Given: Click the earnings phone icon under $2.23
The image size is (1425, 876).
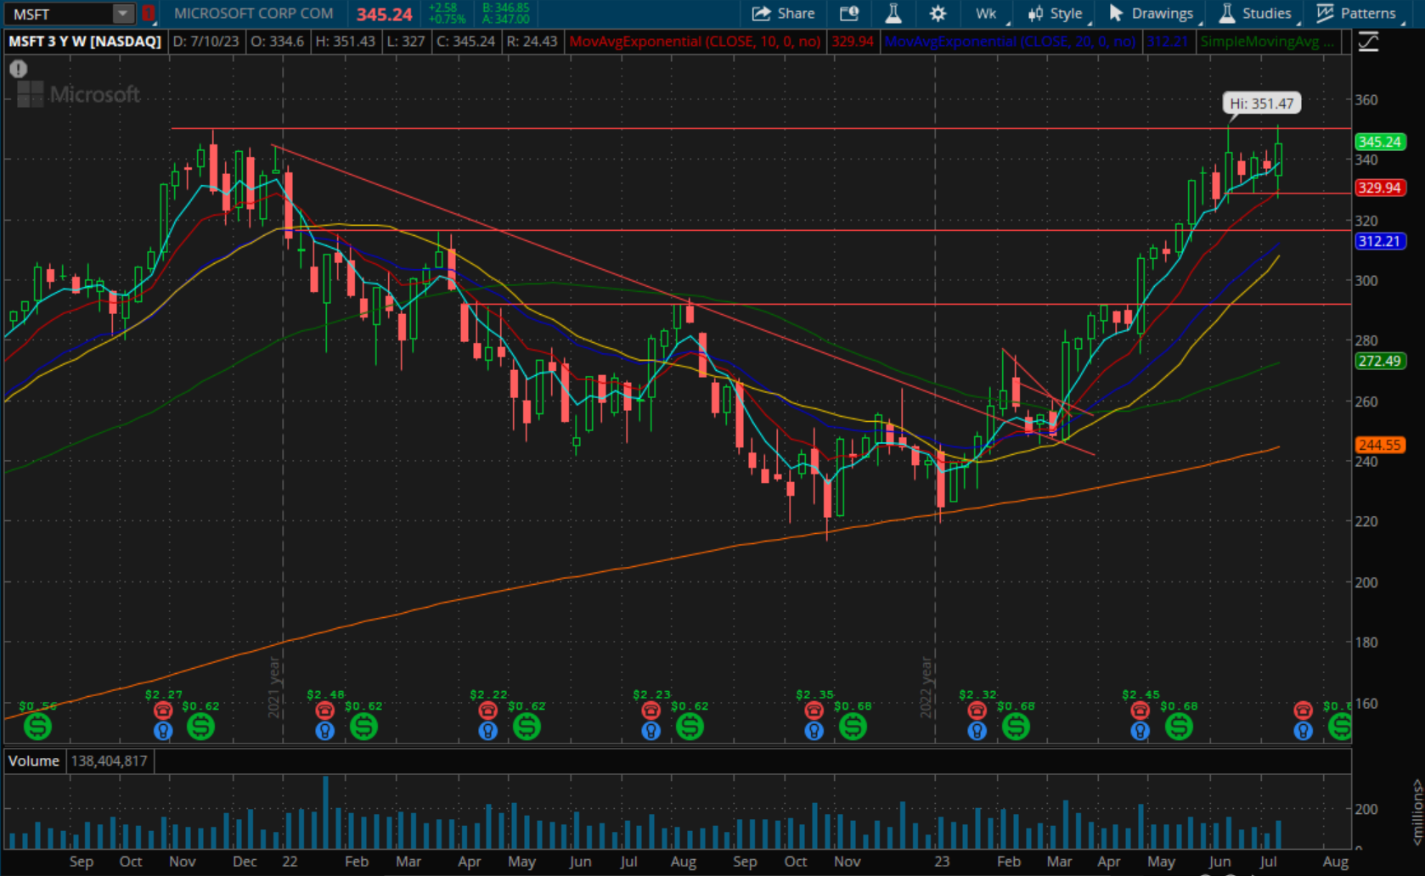Looking at the screenshot, I should click(651, 710).
